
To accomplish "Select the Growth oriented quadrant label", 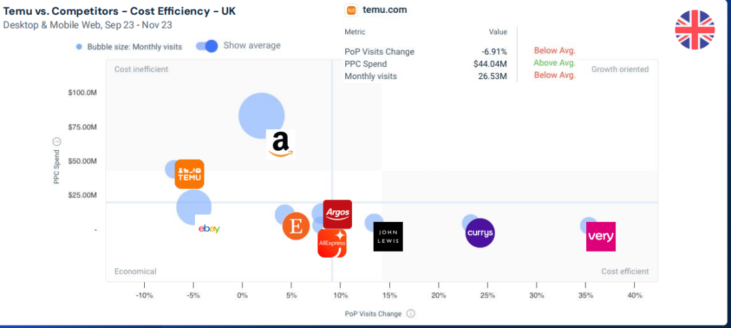I will tap(620, 69).
